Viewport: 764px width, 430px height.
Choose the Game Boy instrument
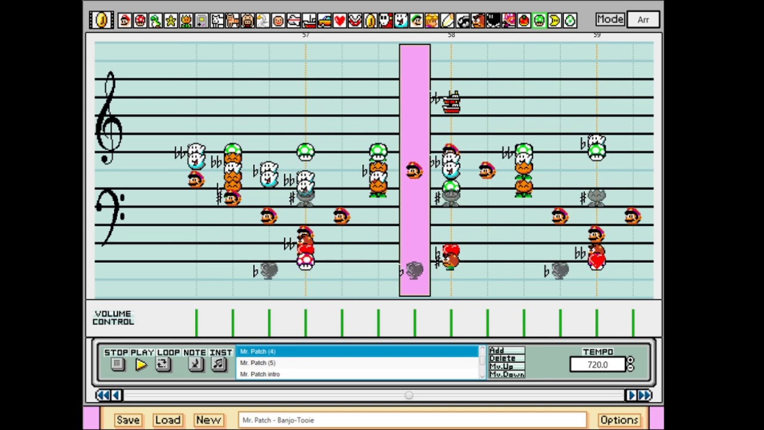coord(201,20)
